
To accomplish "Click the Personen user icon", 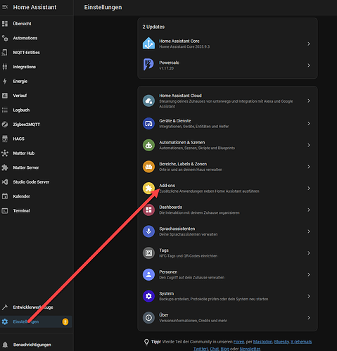I will (x=148, y=274).
